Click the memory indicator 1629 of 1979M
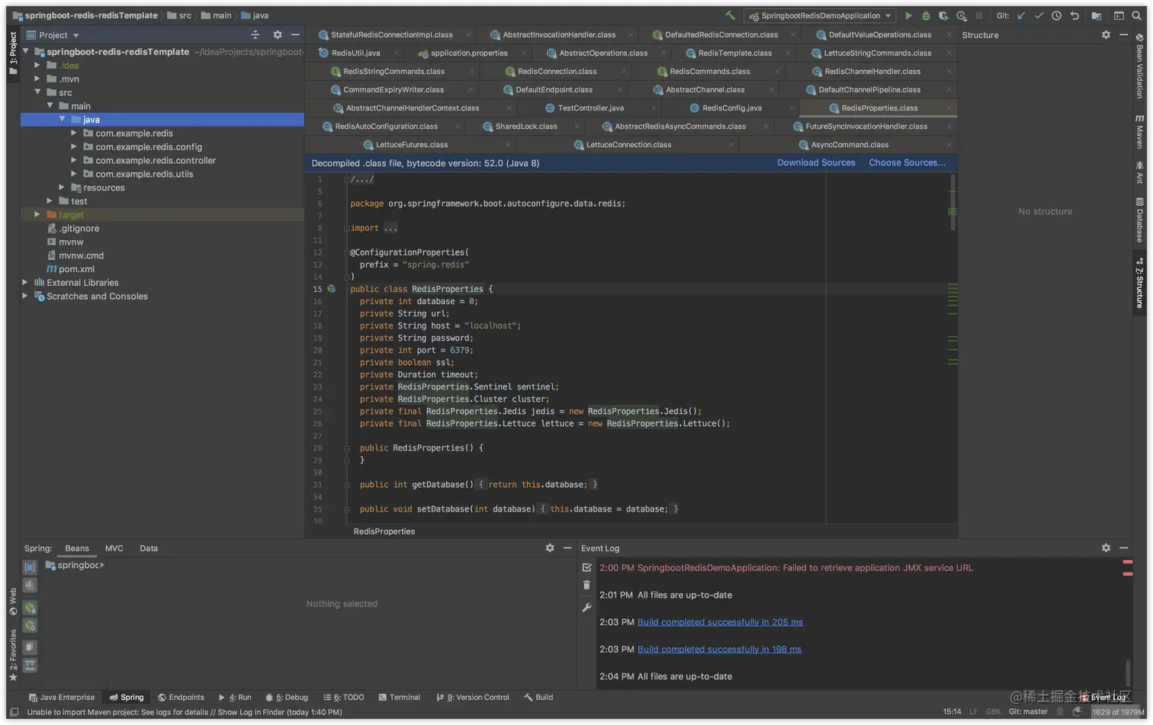 point(1118,712)
